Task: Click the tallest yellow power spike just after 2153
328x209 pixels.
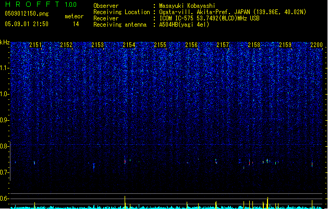Action: 125,202
